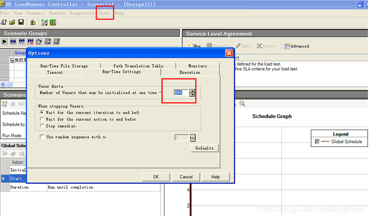Open Advanced SLA options

(296, 46)
